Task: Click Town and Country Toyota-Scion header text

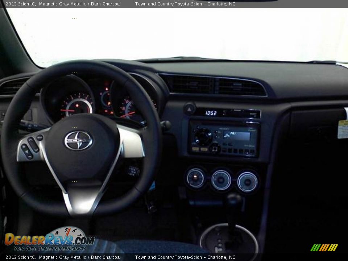Action: (186, 4)
